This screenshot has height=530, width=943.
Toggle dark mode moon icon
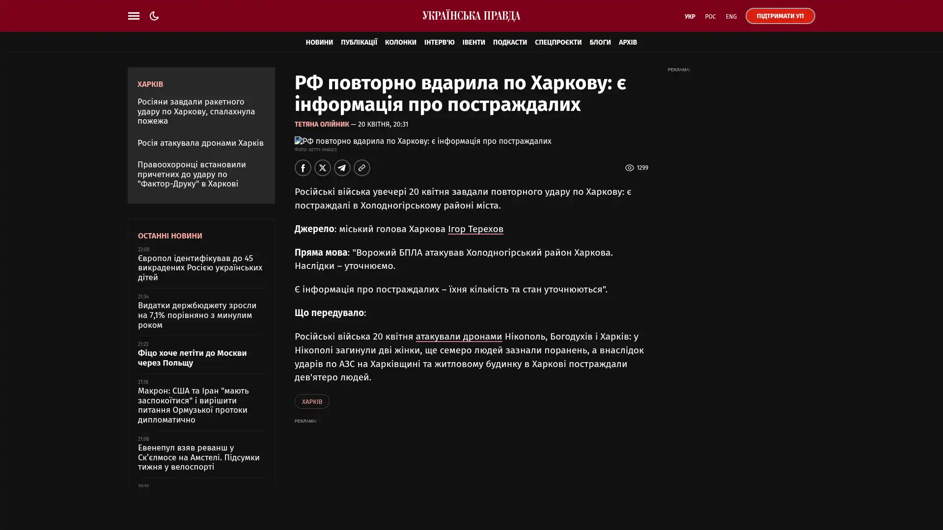154,16
